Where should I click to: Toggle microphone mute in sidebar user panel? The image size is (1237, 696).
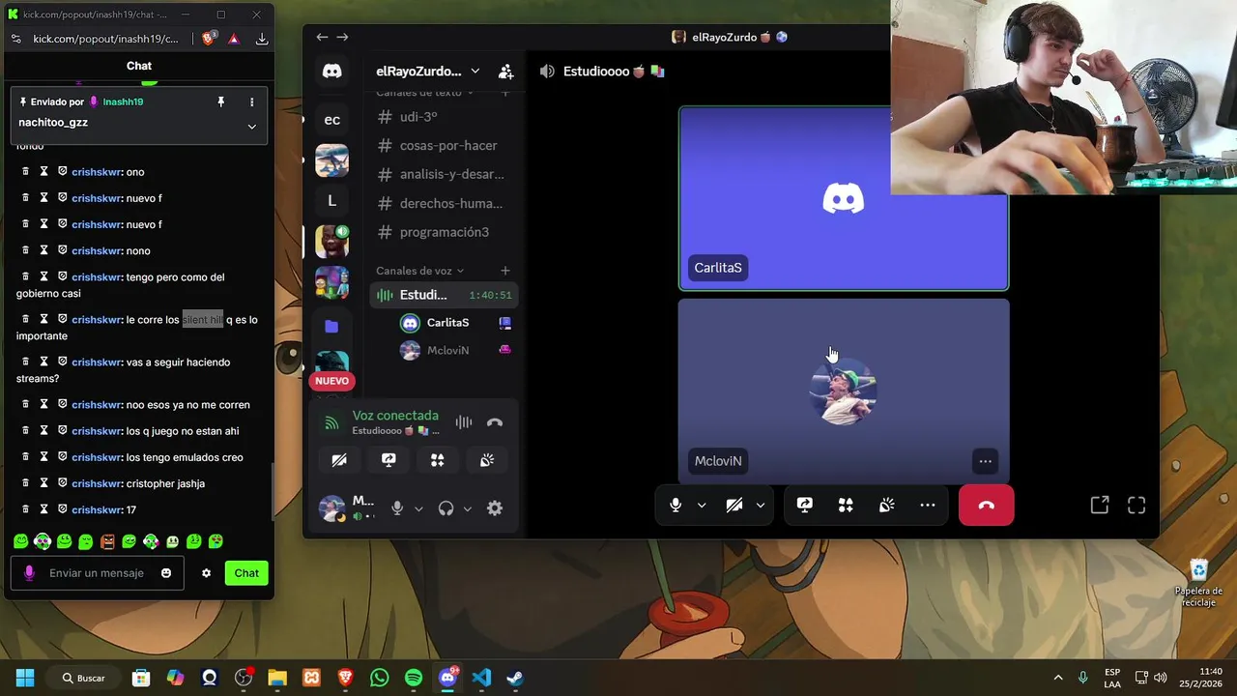tap(396, 508)
